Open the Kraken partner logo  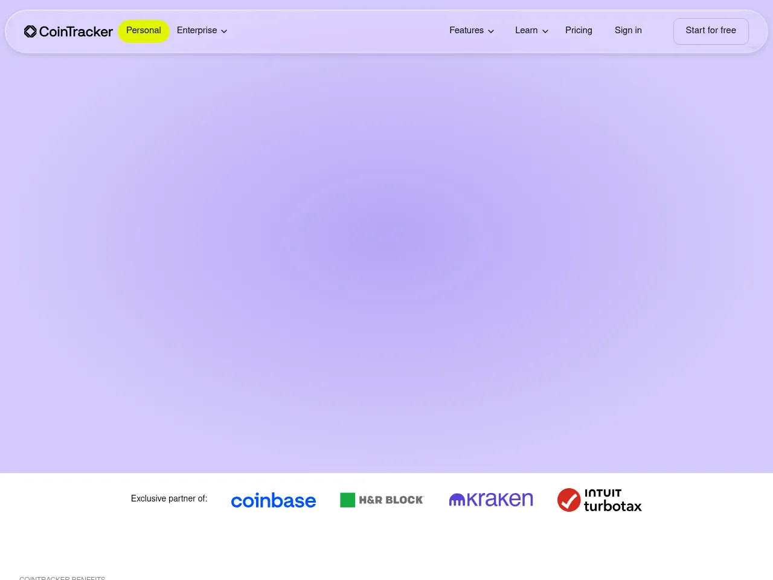pyautogui.click(x=491, y=499)
